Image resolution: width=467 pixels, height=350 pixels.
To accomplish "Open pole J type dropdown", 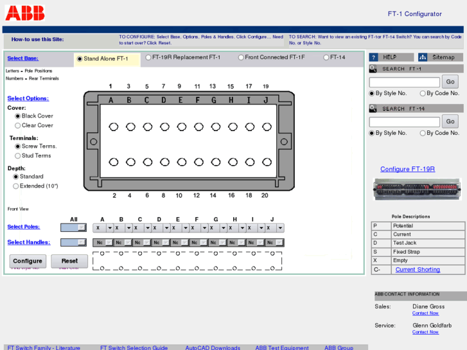I will [280, 228].
